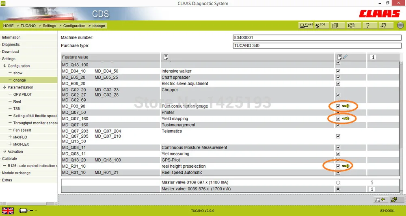The height and width of the screenshot is (216, 406).
Task: Click the Machine number input field
Action: [317, 37]
